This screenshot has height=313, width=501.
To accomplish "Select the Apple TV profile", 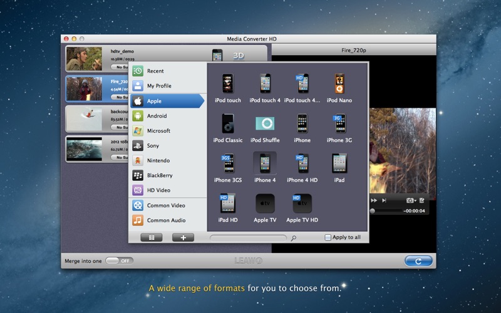I will coord(265,208).
